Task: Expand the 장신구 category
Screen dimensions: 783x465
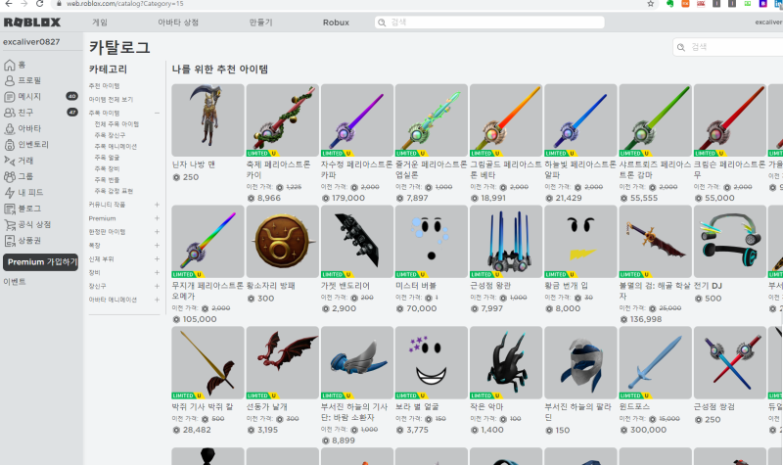Action: click(x=157, y=286)
